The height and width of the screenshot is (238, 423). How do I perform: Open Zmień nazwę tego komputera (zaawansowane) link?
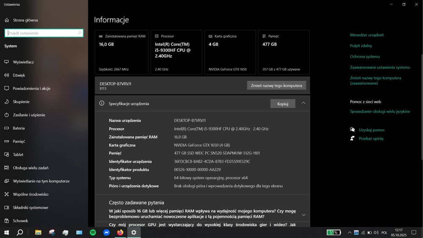point(376,80)
